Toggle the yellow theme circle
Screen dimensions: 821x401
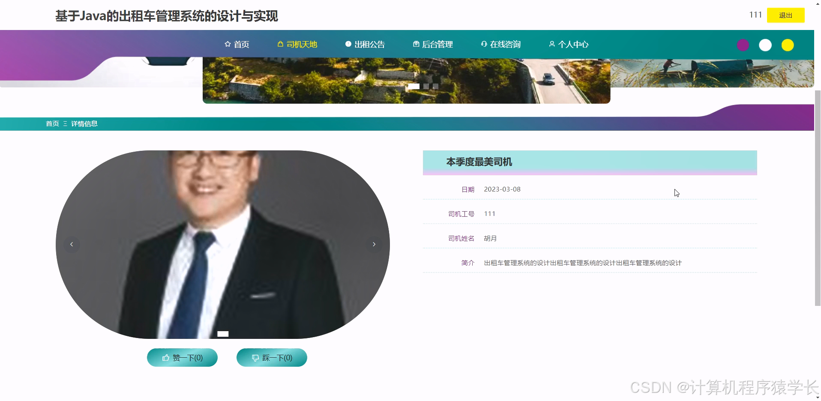(x=788, y=45)
